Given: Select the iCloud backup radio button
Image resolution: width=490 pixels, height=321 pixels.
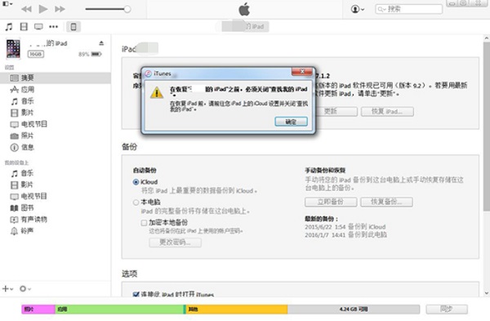Looking at the screenshot, I should (136, 182).
